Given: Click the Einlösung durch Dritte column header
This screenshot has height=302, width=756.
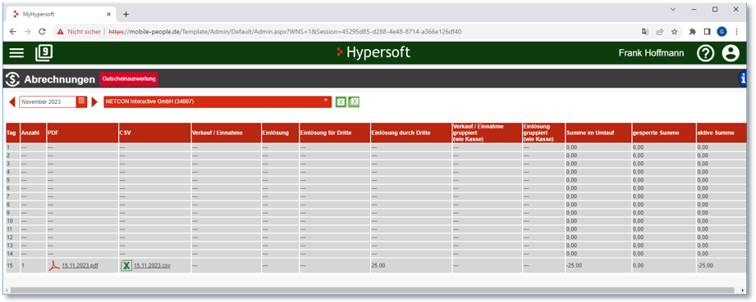Looking at the screenshot, I should (410, 133).
